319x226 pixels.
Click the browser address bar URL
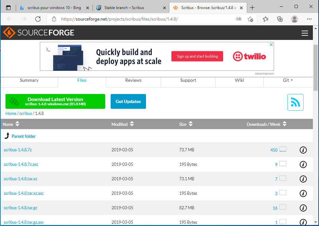tap(119, 19)
